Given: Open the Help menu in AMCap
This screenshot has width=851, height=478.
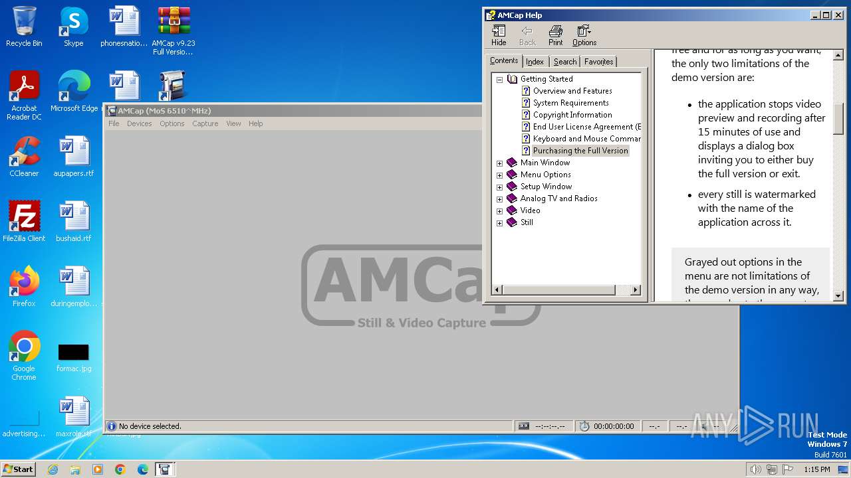Looking at the screenshot, I should [256, 123].
